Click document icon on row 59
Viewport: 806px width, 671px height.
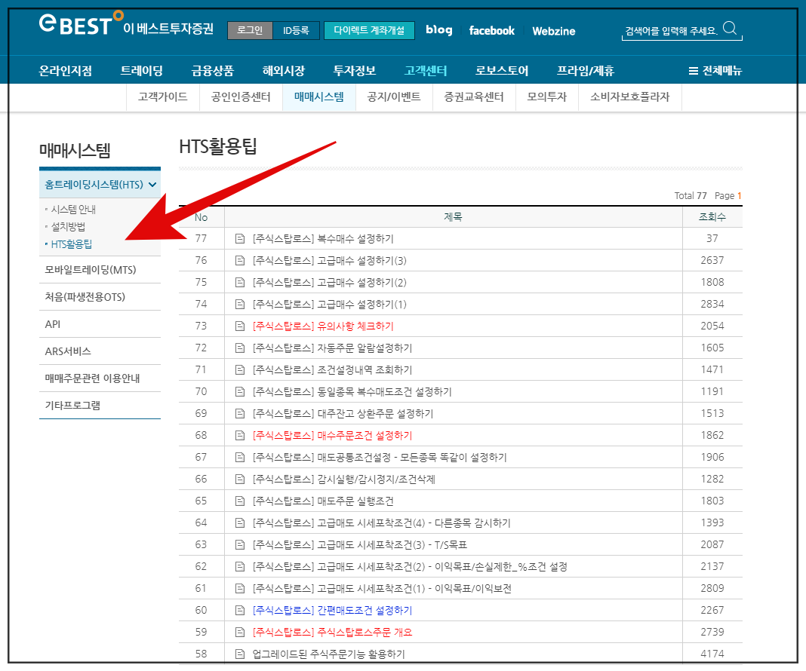pos(239,633)
